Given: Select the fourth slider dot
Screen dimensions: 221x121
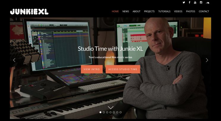Looking at the screenshot, I should [110, 112].
